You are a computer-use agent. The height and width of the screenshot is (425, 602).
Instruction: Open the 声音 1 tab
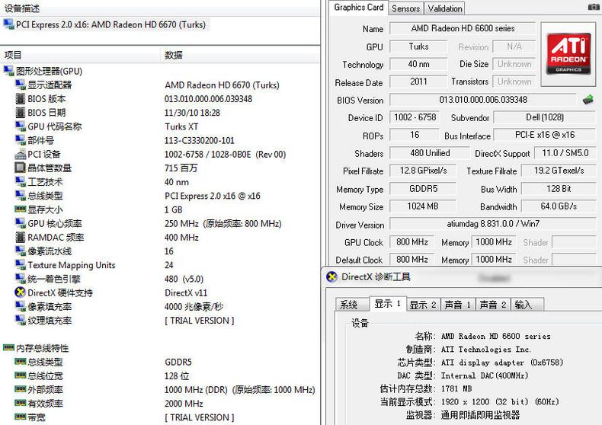458,305
